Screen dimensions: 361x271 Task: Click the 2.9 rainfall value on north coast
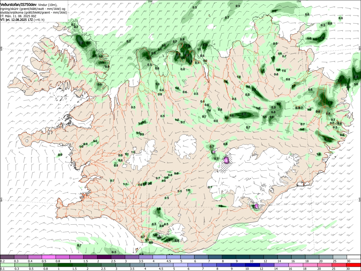187,55
